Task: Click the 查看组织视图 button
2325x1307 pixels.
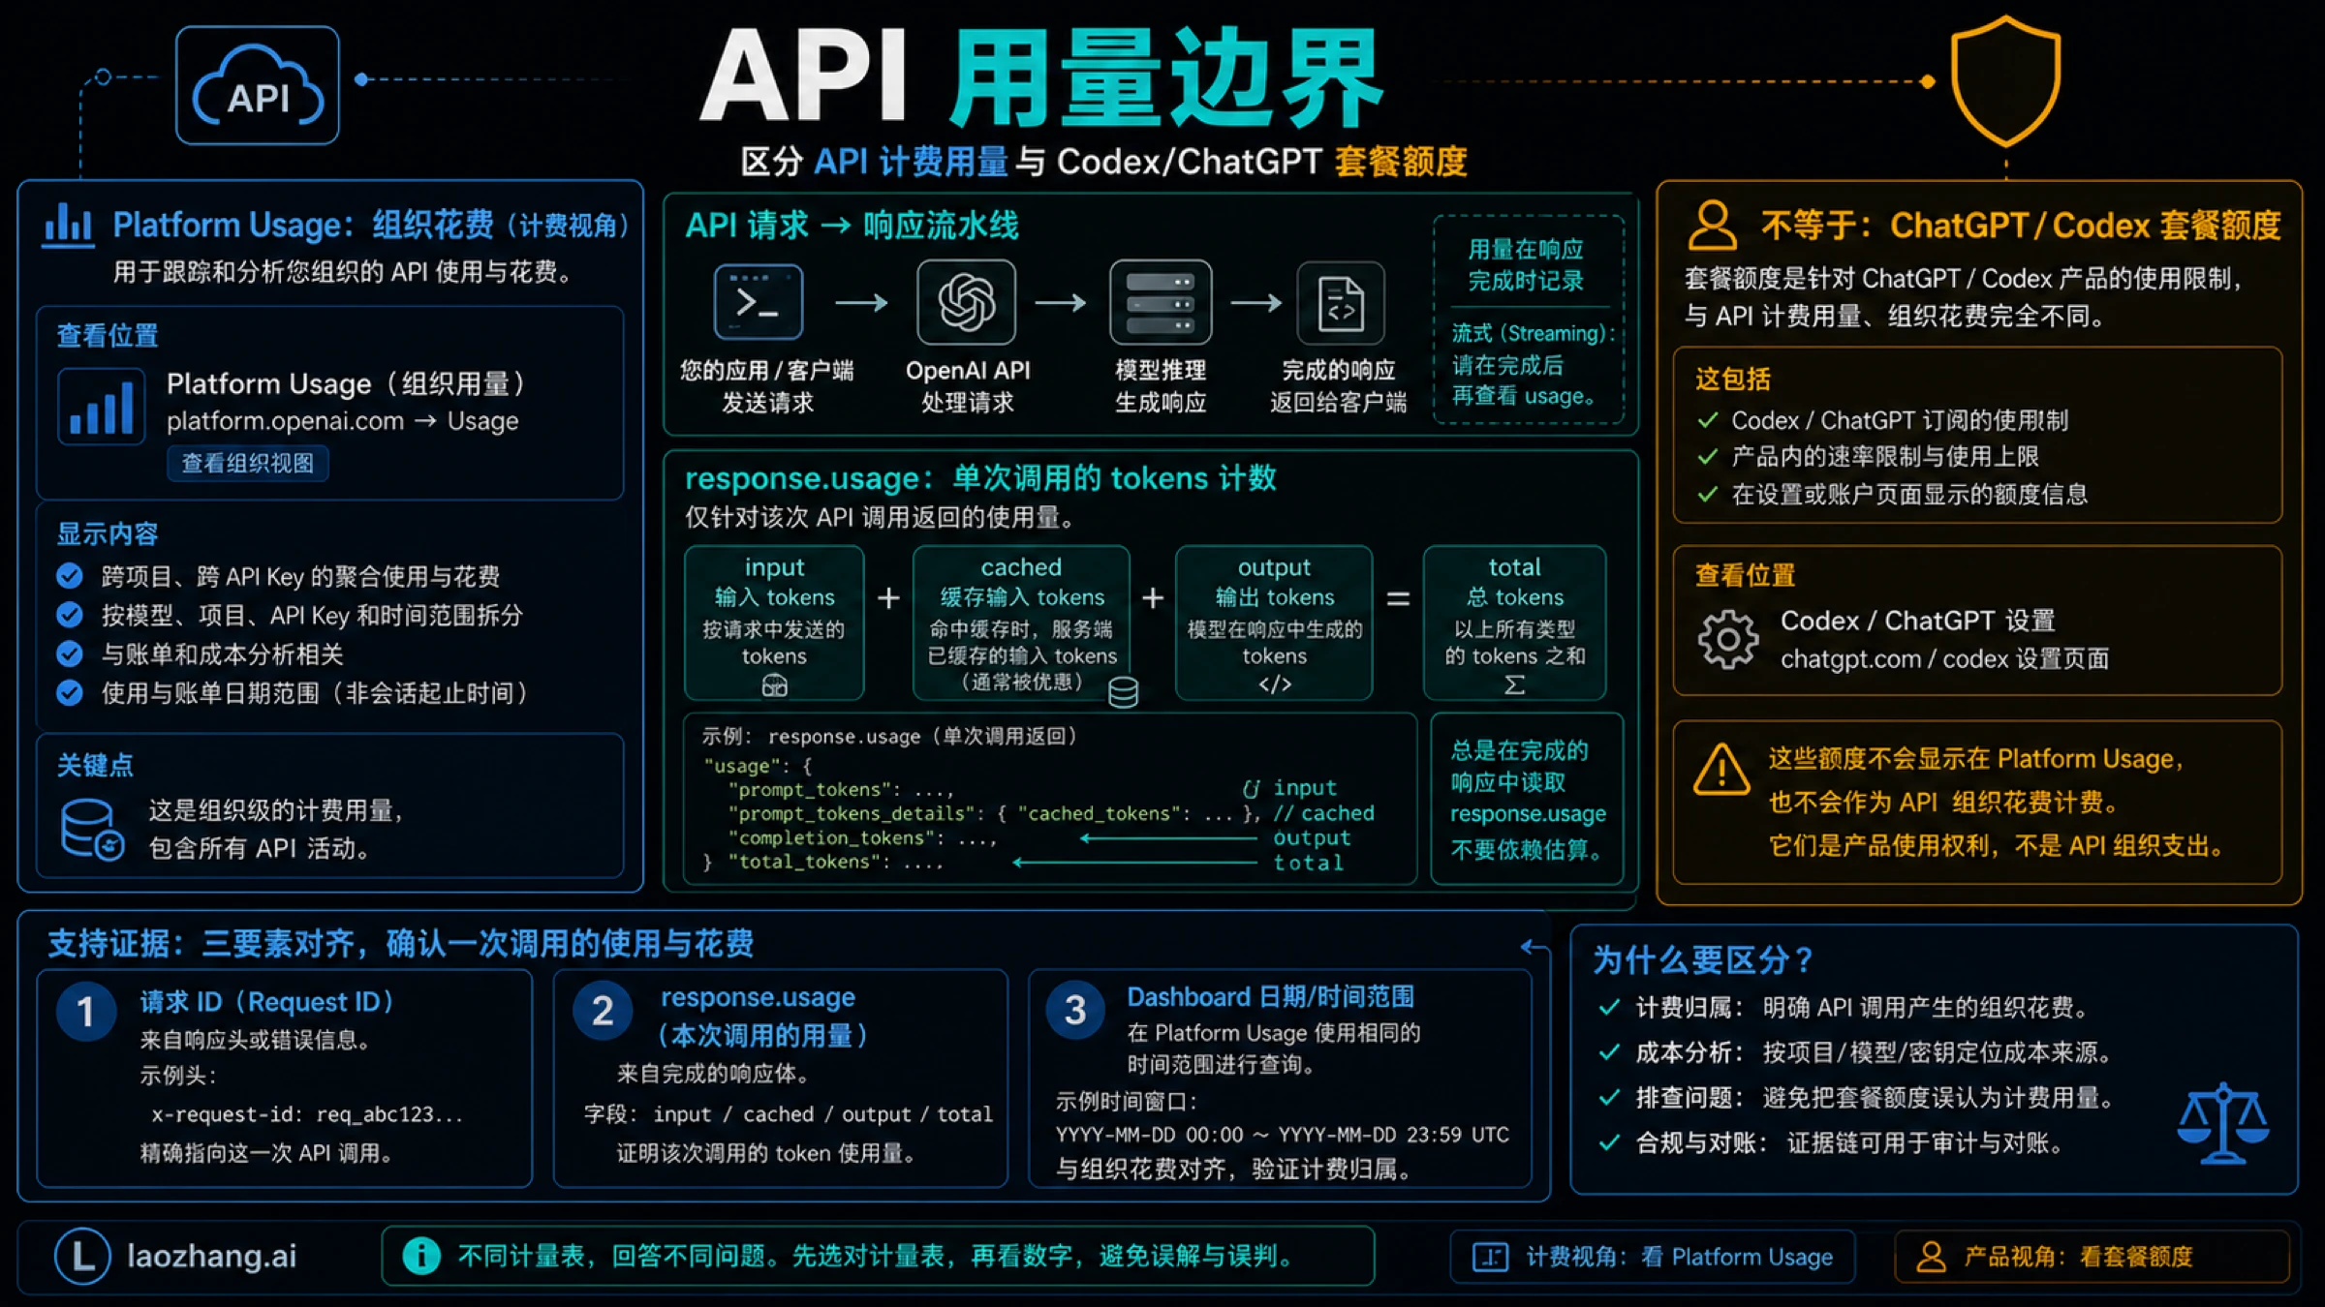Action: pos(248,464)
